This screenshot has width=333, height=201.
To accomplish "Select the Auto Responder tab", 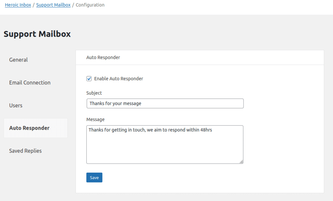I will pos(29,128).
